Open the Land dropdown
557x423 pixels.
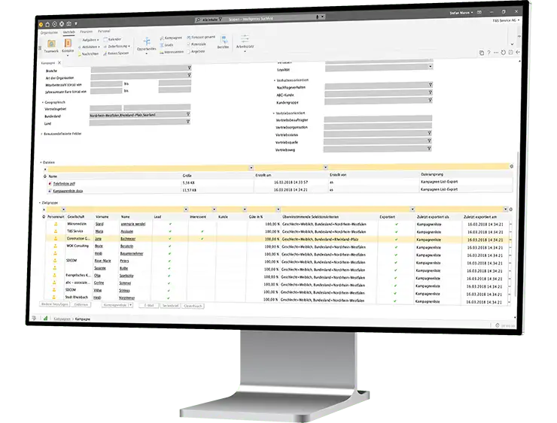[x=188, y=122]
